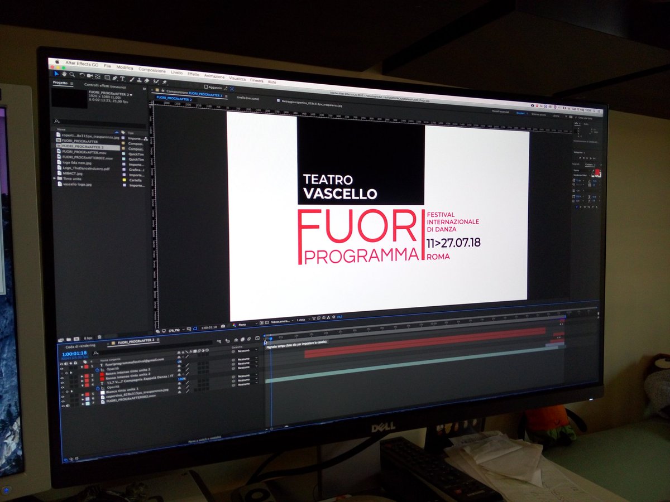
Task: Click the red fill color swatch
Action: tap(597, 172)
